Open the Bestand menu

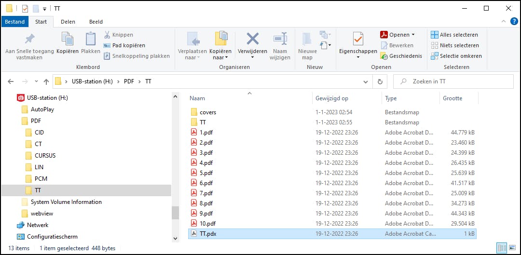point(14,22)
